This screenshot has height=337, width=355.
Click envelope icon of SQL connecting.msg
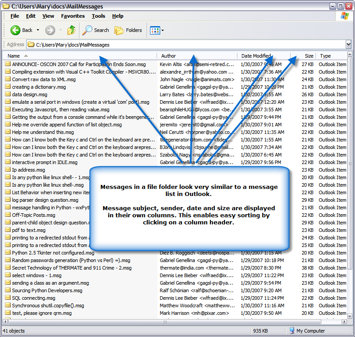[x=8, y=298]
